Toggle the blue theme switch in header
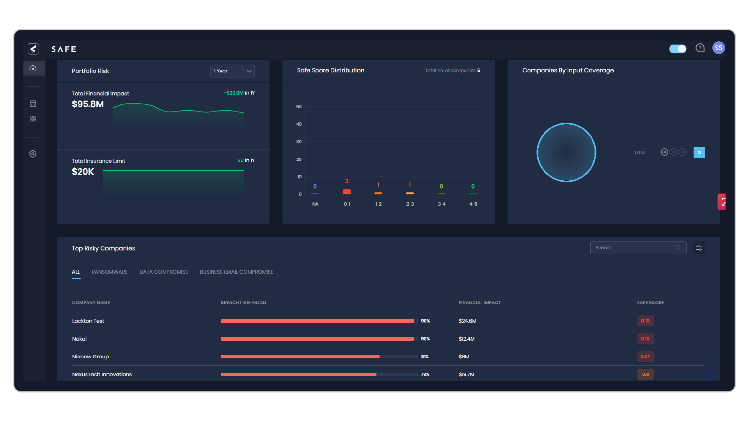The width and height of the screenshot is (749, 421). click(x=678, y=49)
